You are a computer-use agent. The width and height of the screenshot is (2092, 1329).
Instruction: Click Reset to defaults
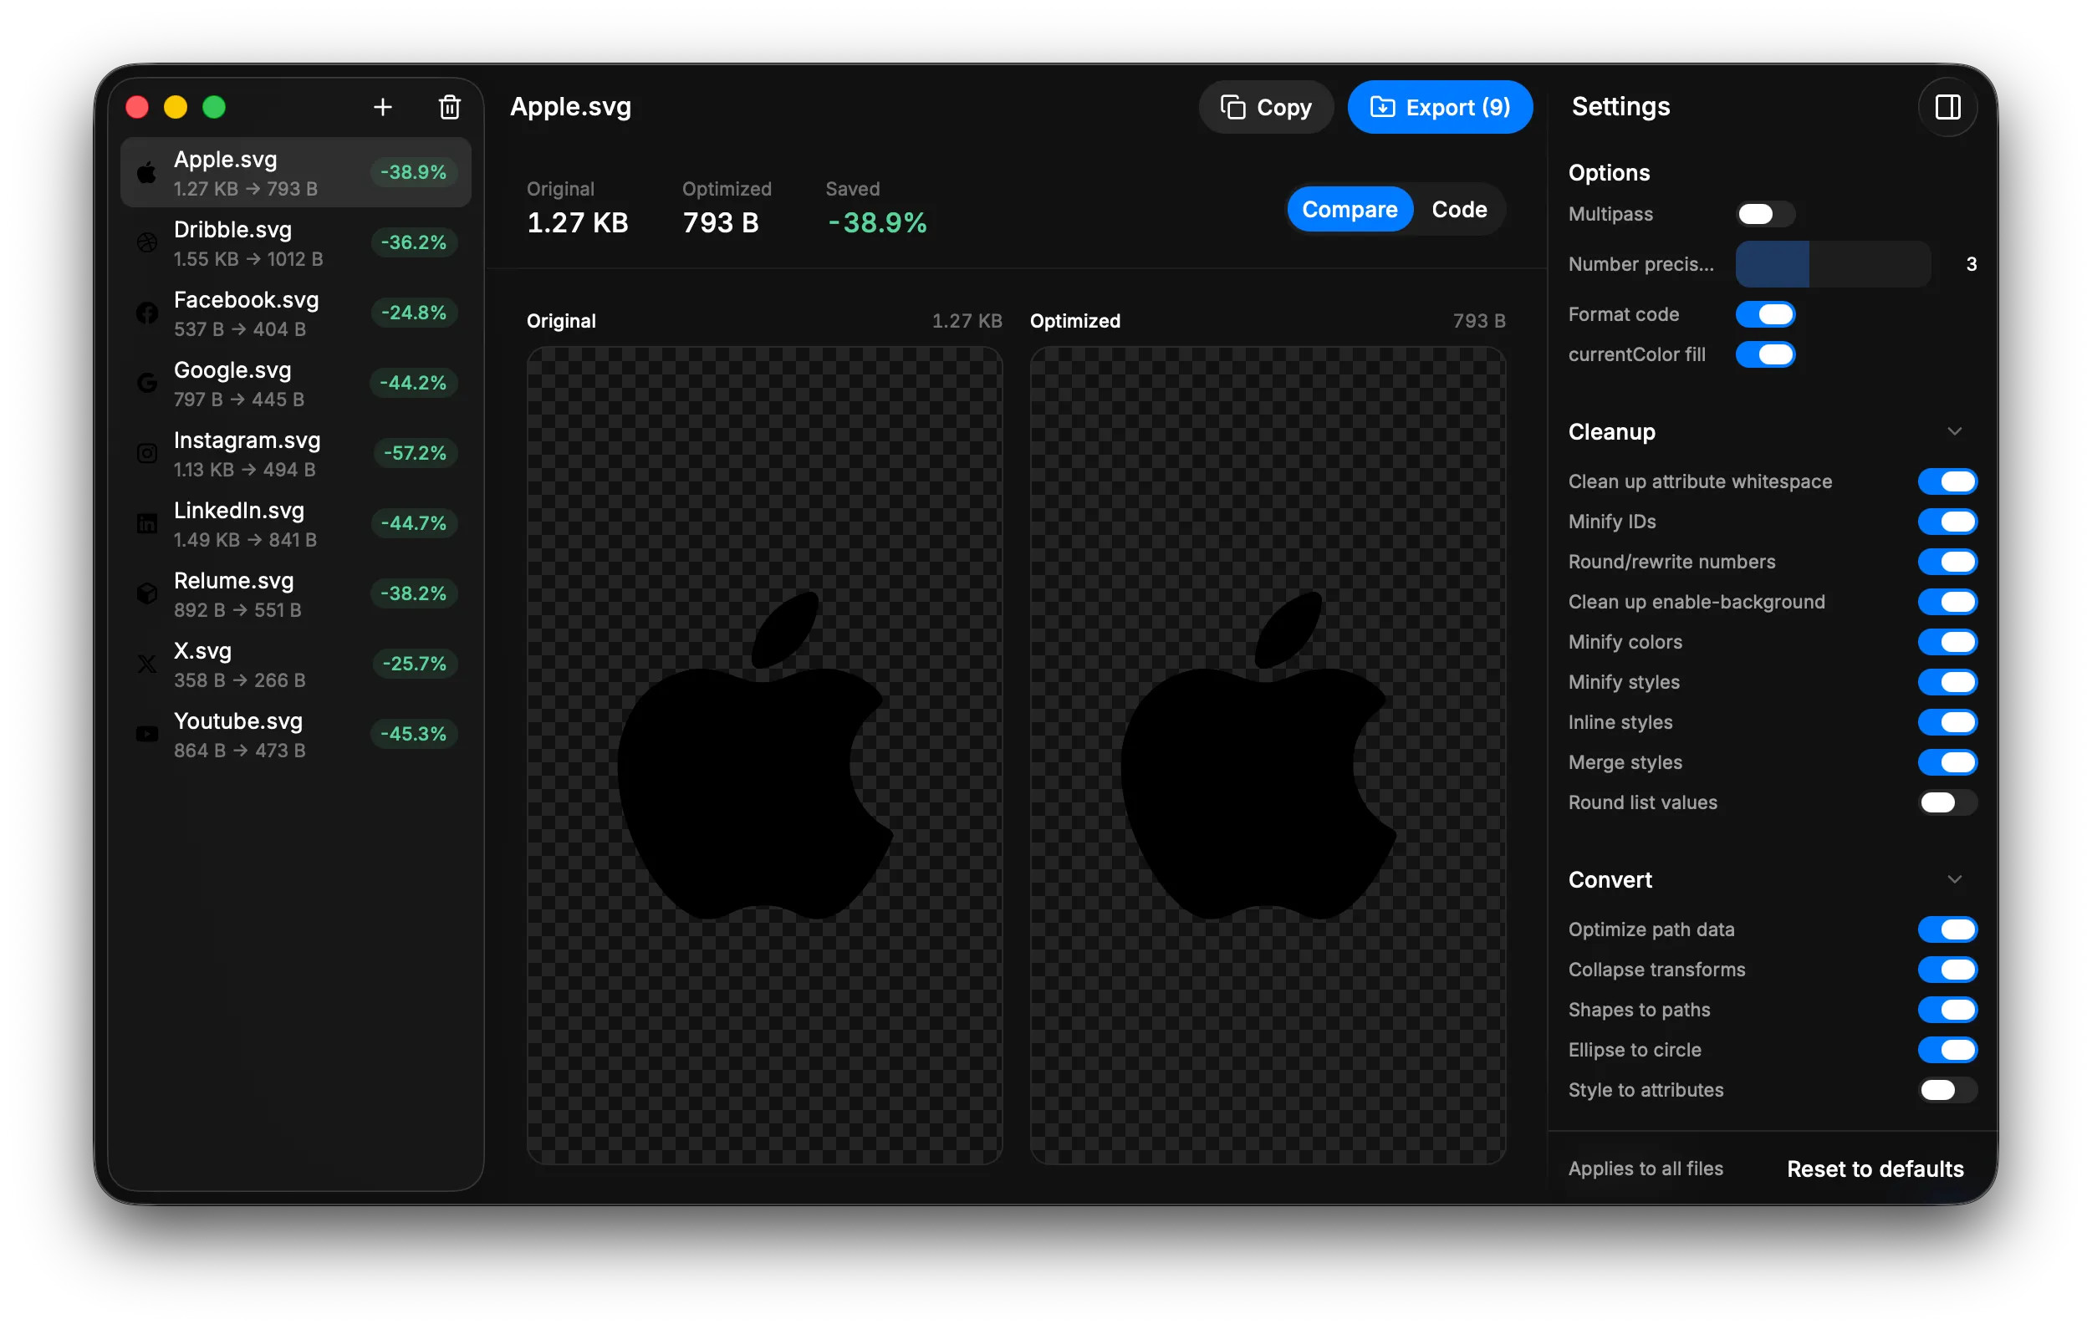(1875, 1169)
